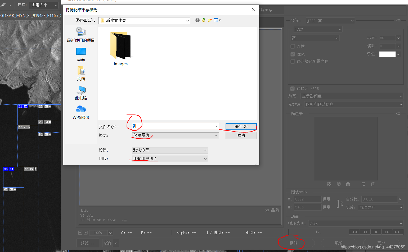Click the 存储... button
The width and height of the screenshot is (408, 252).
(x=296, y=243)
